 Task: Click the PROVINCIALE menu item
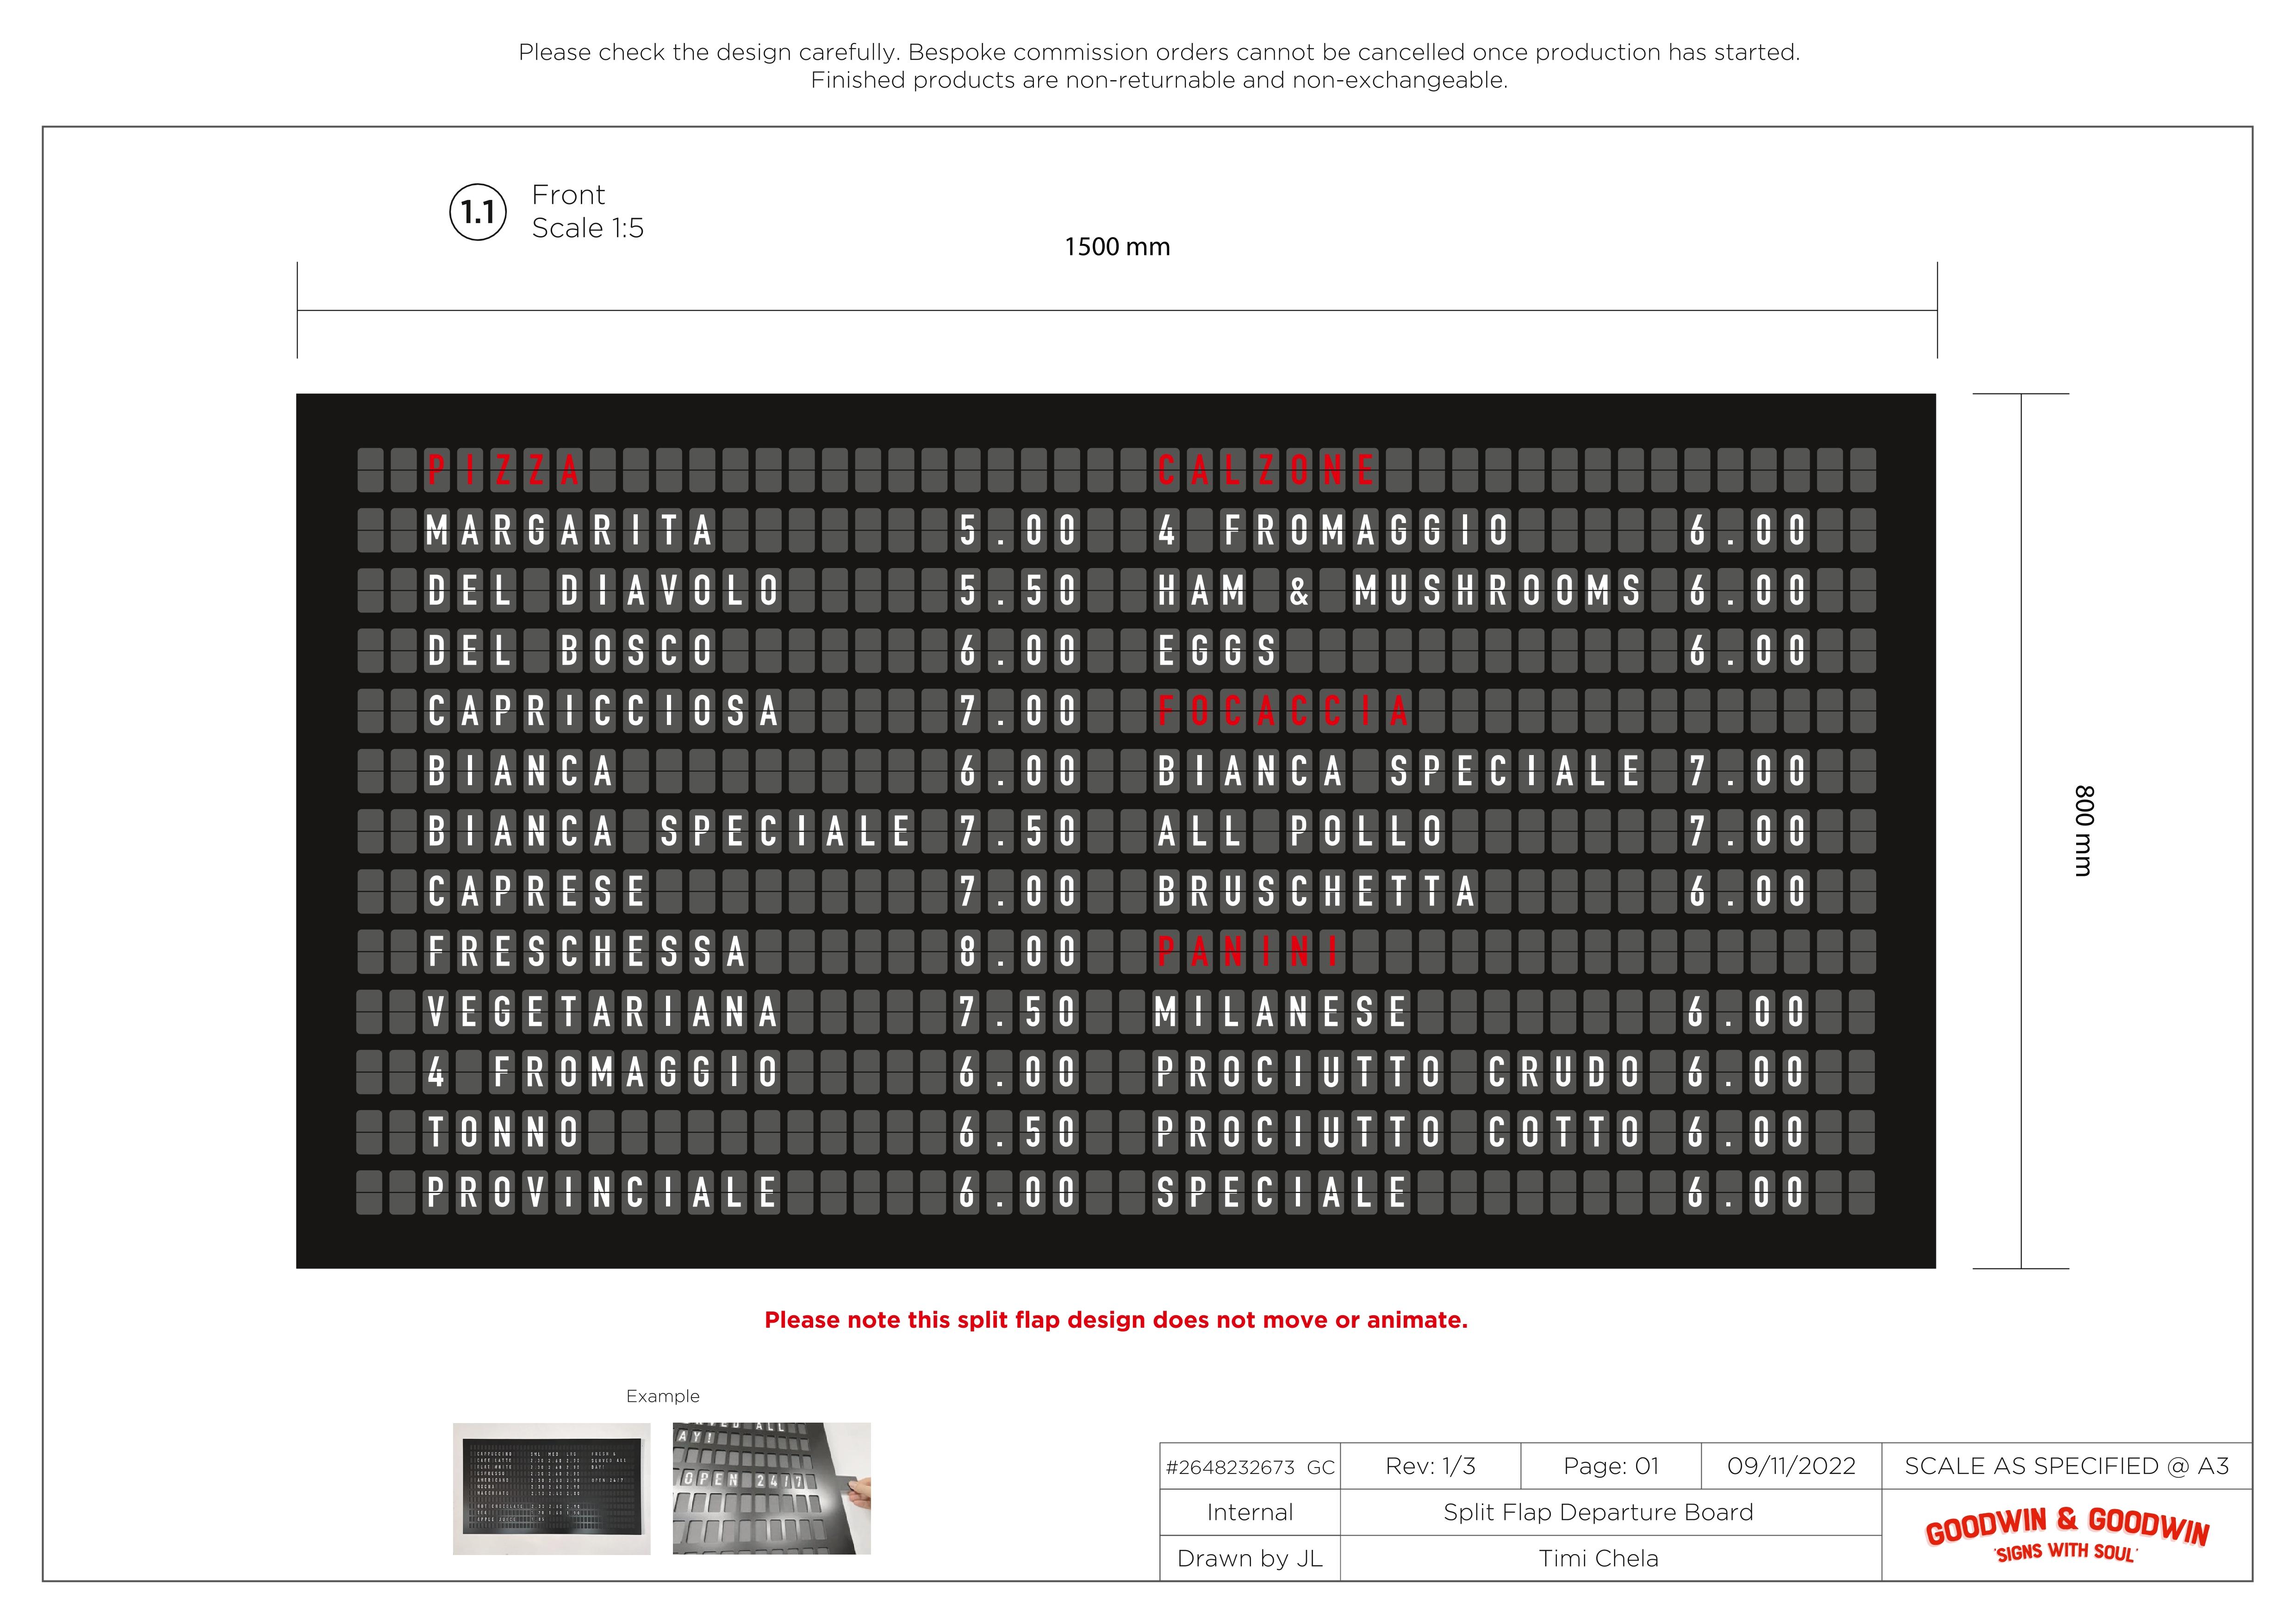pos(602,1192)
